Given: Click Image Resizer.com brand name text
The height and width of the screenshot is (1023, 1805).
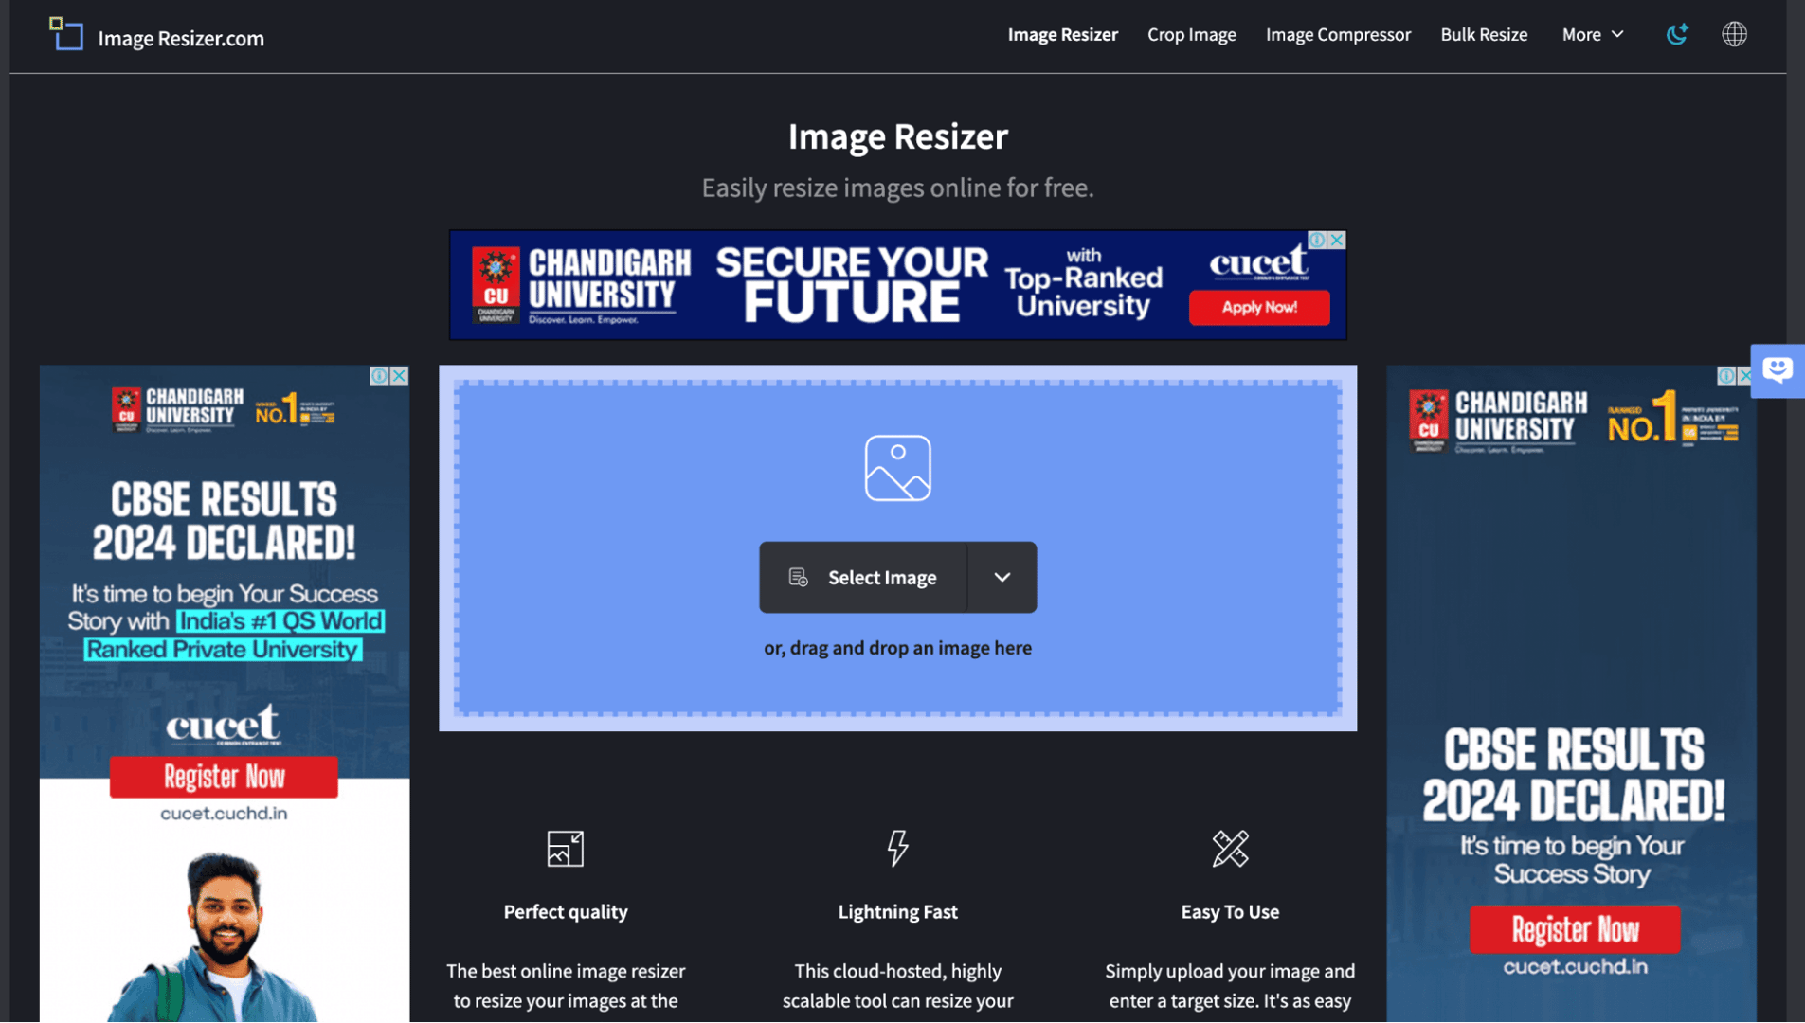Looking at the screenshot, I should point(181,38).
